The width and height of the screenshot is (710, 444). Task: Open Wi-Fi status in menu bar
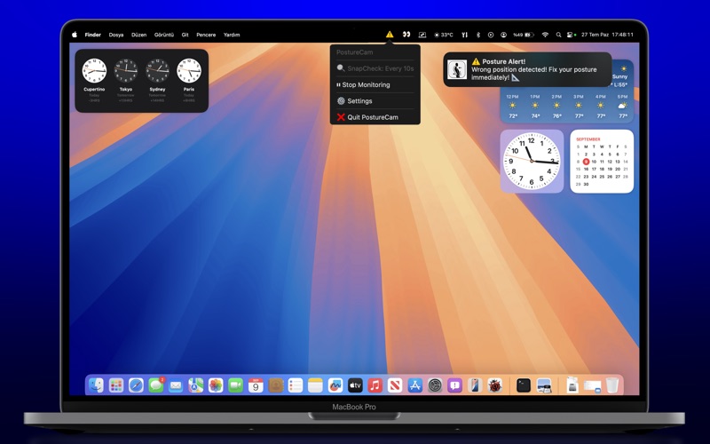click(545, 35)
